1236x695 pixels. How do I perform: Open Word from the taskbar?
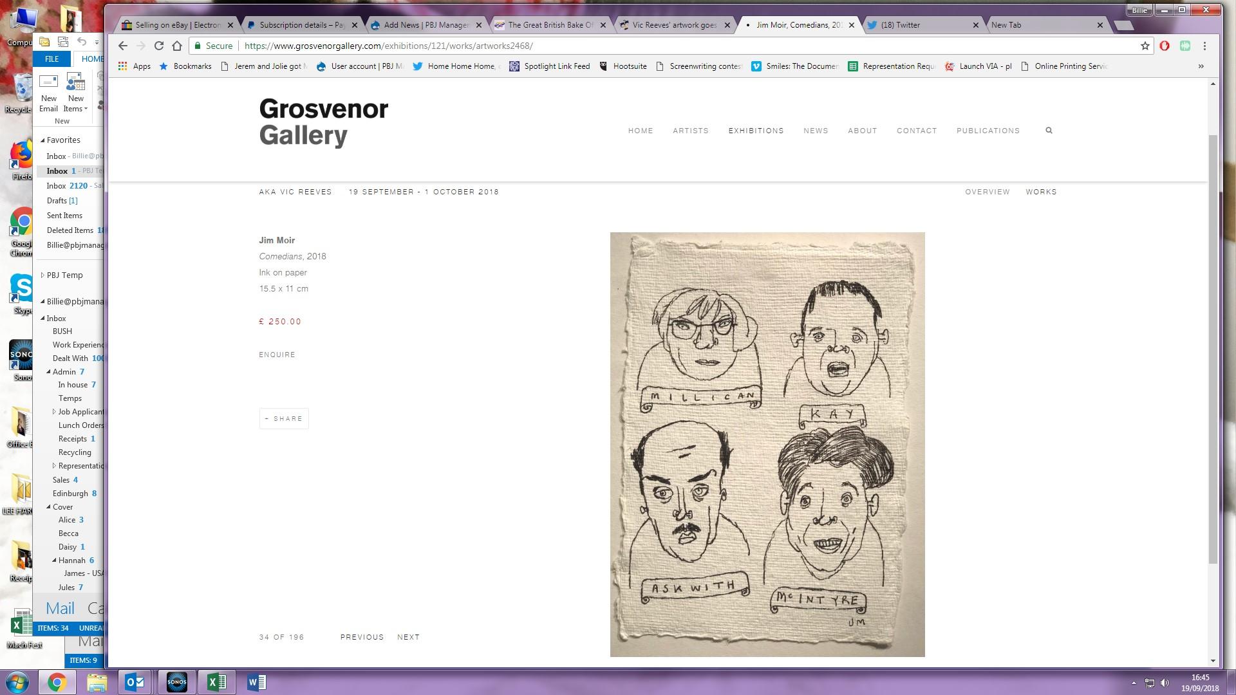click(256, 682)
